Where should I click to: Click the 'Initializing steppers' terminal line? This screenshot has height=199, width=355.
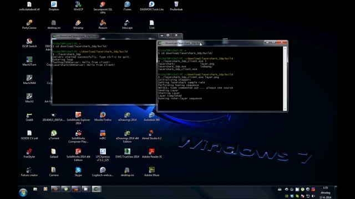coord(174,80)
